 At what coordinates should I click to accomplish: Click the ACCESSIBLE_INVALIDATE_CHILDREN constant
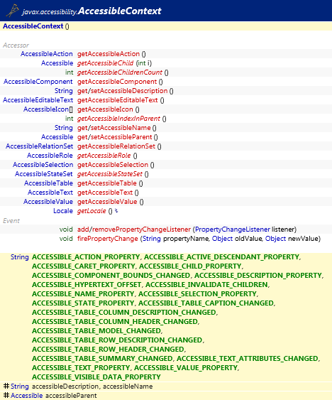tap(206, 284)
